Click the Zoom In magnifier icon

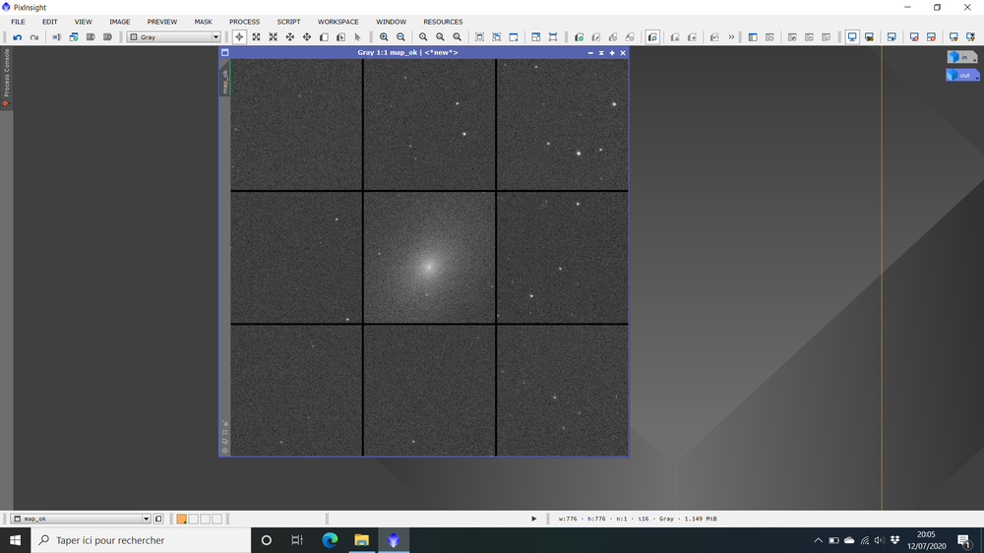tap(384, 37)
